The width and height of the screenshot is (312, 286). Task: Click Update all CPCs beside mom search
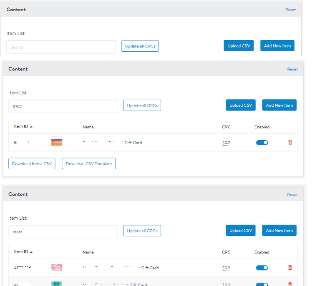[142, 231]
